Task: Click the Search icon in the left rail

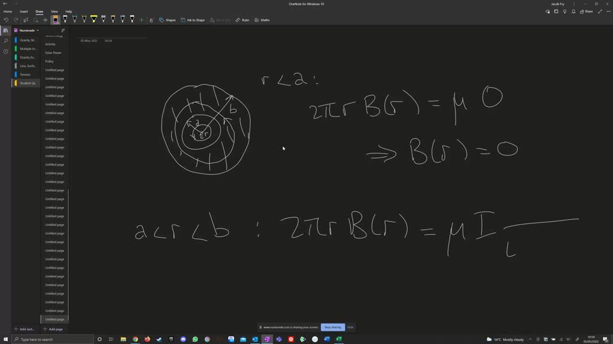Action: coord(6,41)
